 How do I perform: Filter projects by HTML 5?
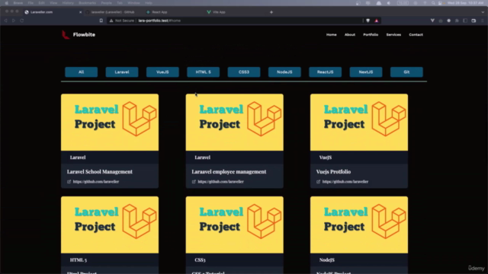pyautogui.click(x=204, y=72)
